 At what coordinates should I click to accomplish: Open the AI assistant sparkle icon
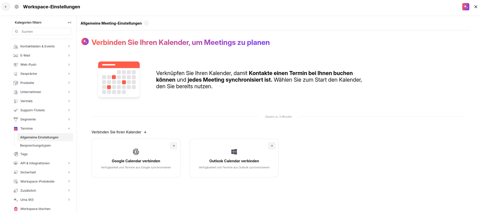coord(466,7)
